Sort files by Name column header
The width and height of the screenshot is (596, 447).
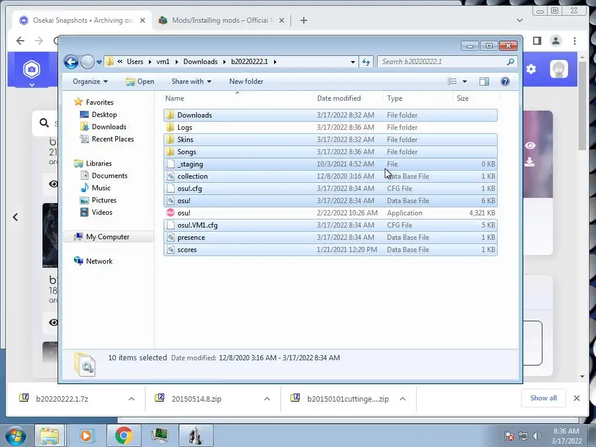[x=237, y=98]
